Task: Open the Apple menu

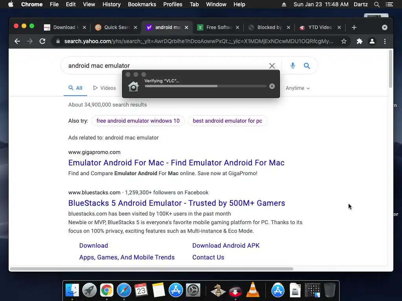Action: (11, 4)
